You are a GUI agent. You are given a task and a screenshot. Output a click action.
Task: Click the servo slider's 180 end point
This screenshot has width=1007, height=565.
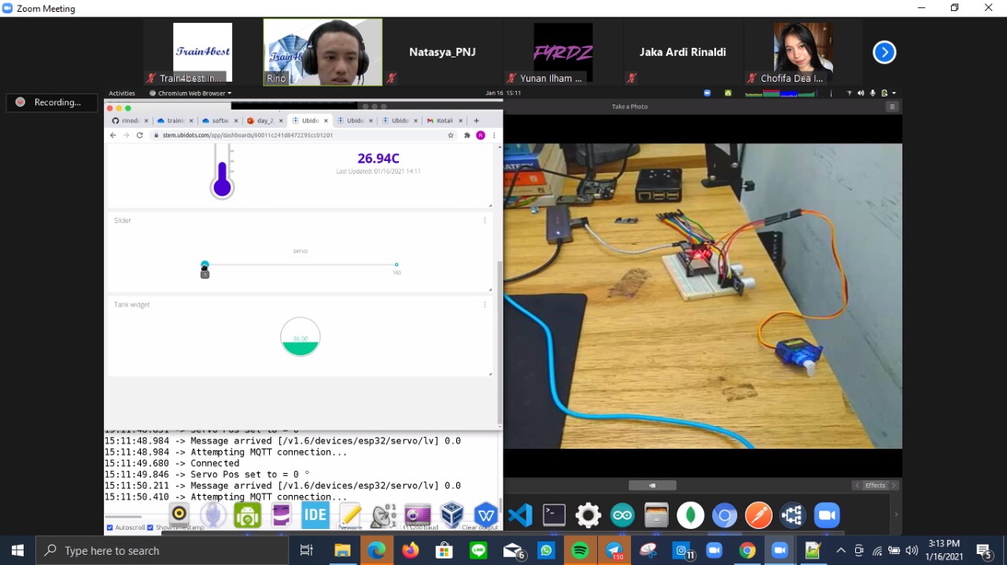397,265
